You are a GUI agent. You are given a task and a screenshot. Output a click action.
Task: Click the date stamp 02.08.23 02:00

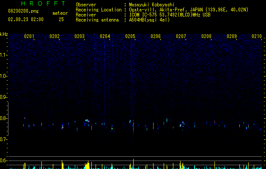point(26,19)
